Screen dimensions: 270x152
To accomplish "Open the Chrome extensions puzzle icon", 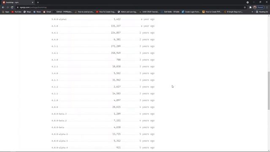I will click(x=250, y=8).
